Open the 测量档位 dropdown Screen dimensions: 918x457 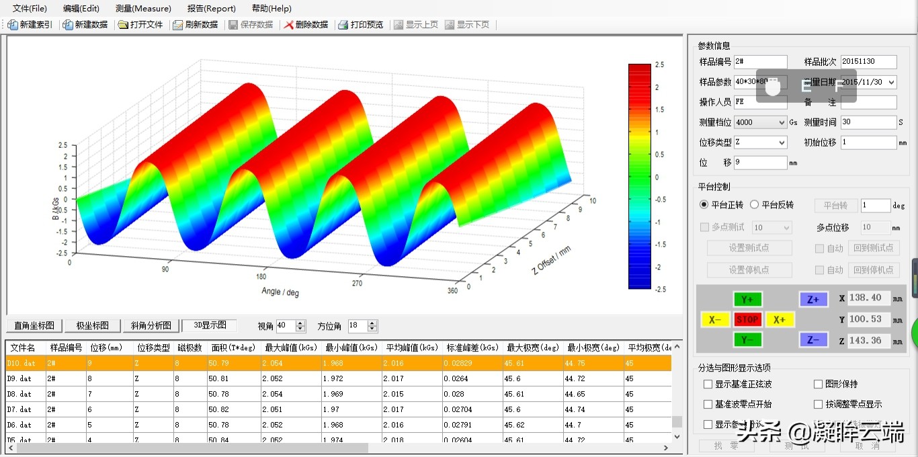782,122
